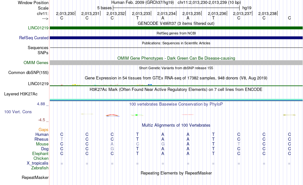Click the red PhyloP conservation peak

pyautogui.click(x=112, y=115)
